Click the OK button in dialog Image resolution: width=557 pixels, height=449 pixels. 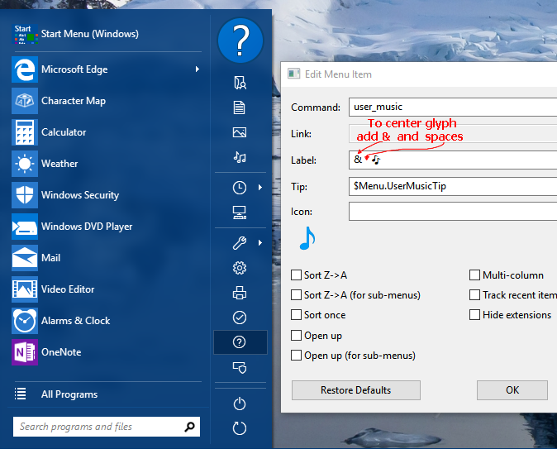(512, 390)
